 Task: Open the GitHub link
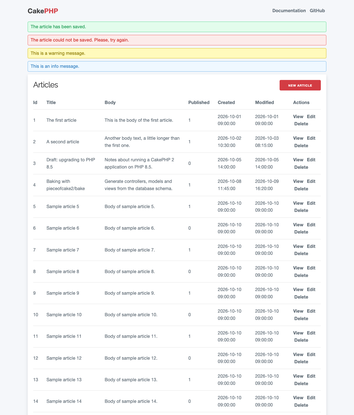pyautogui.click(x=317, y=11)
